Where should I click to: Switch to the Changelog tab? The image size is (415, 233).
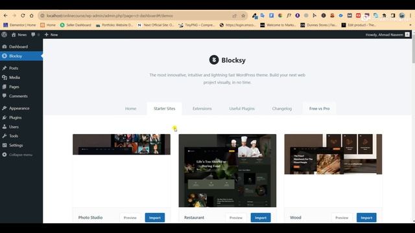coord(282,109)
